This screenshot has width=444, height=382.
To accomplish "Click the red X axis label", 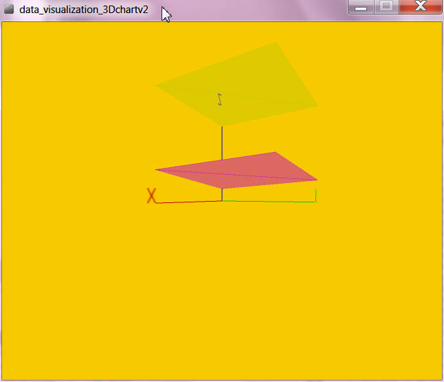I will pyautogui.click(x=151, y=196).
